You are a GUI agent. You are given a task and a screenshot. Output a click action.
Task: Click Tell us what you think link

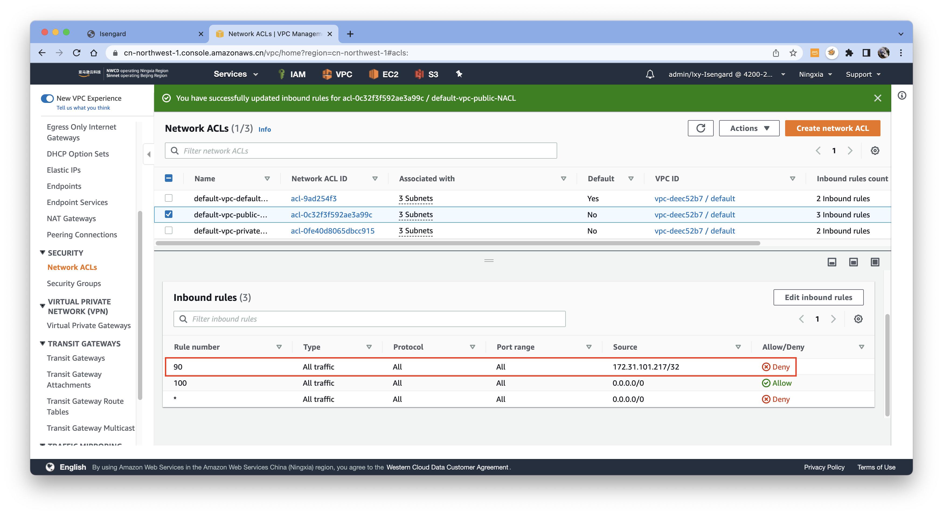pyautogui.click(x=83, y=108)
